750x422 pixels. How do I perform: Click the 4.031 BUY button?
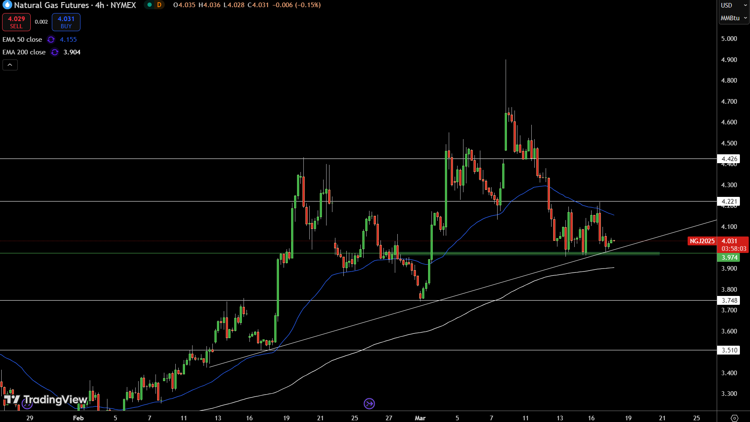[x=66, y=22]
